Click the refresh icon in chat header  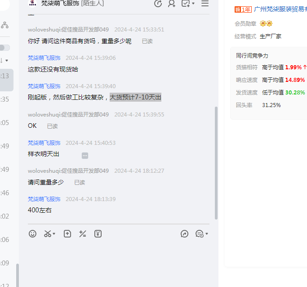[158, 4]
